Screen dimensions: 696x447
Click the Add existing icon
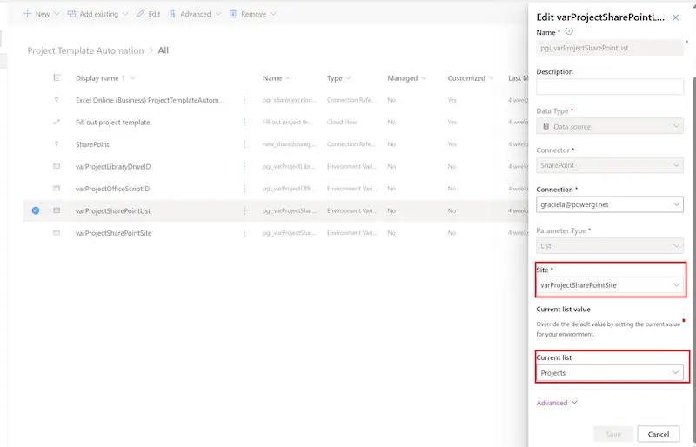pyautogui.click(x=71, y=14)
